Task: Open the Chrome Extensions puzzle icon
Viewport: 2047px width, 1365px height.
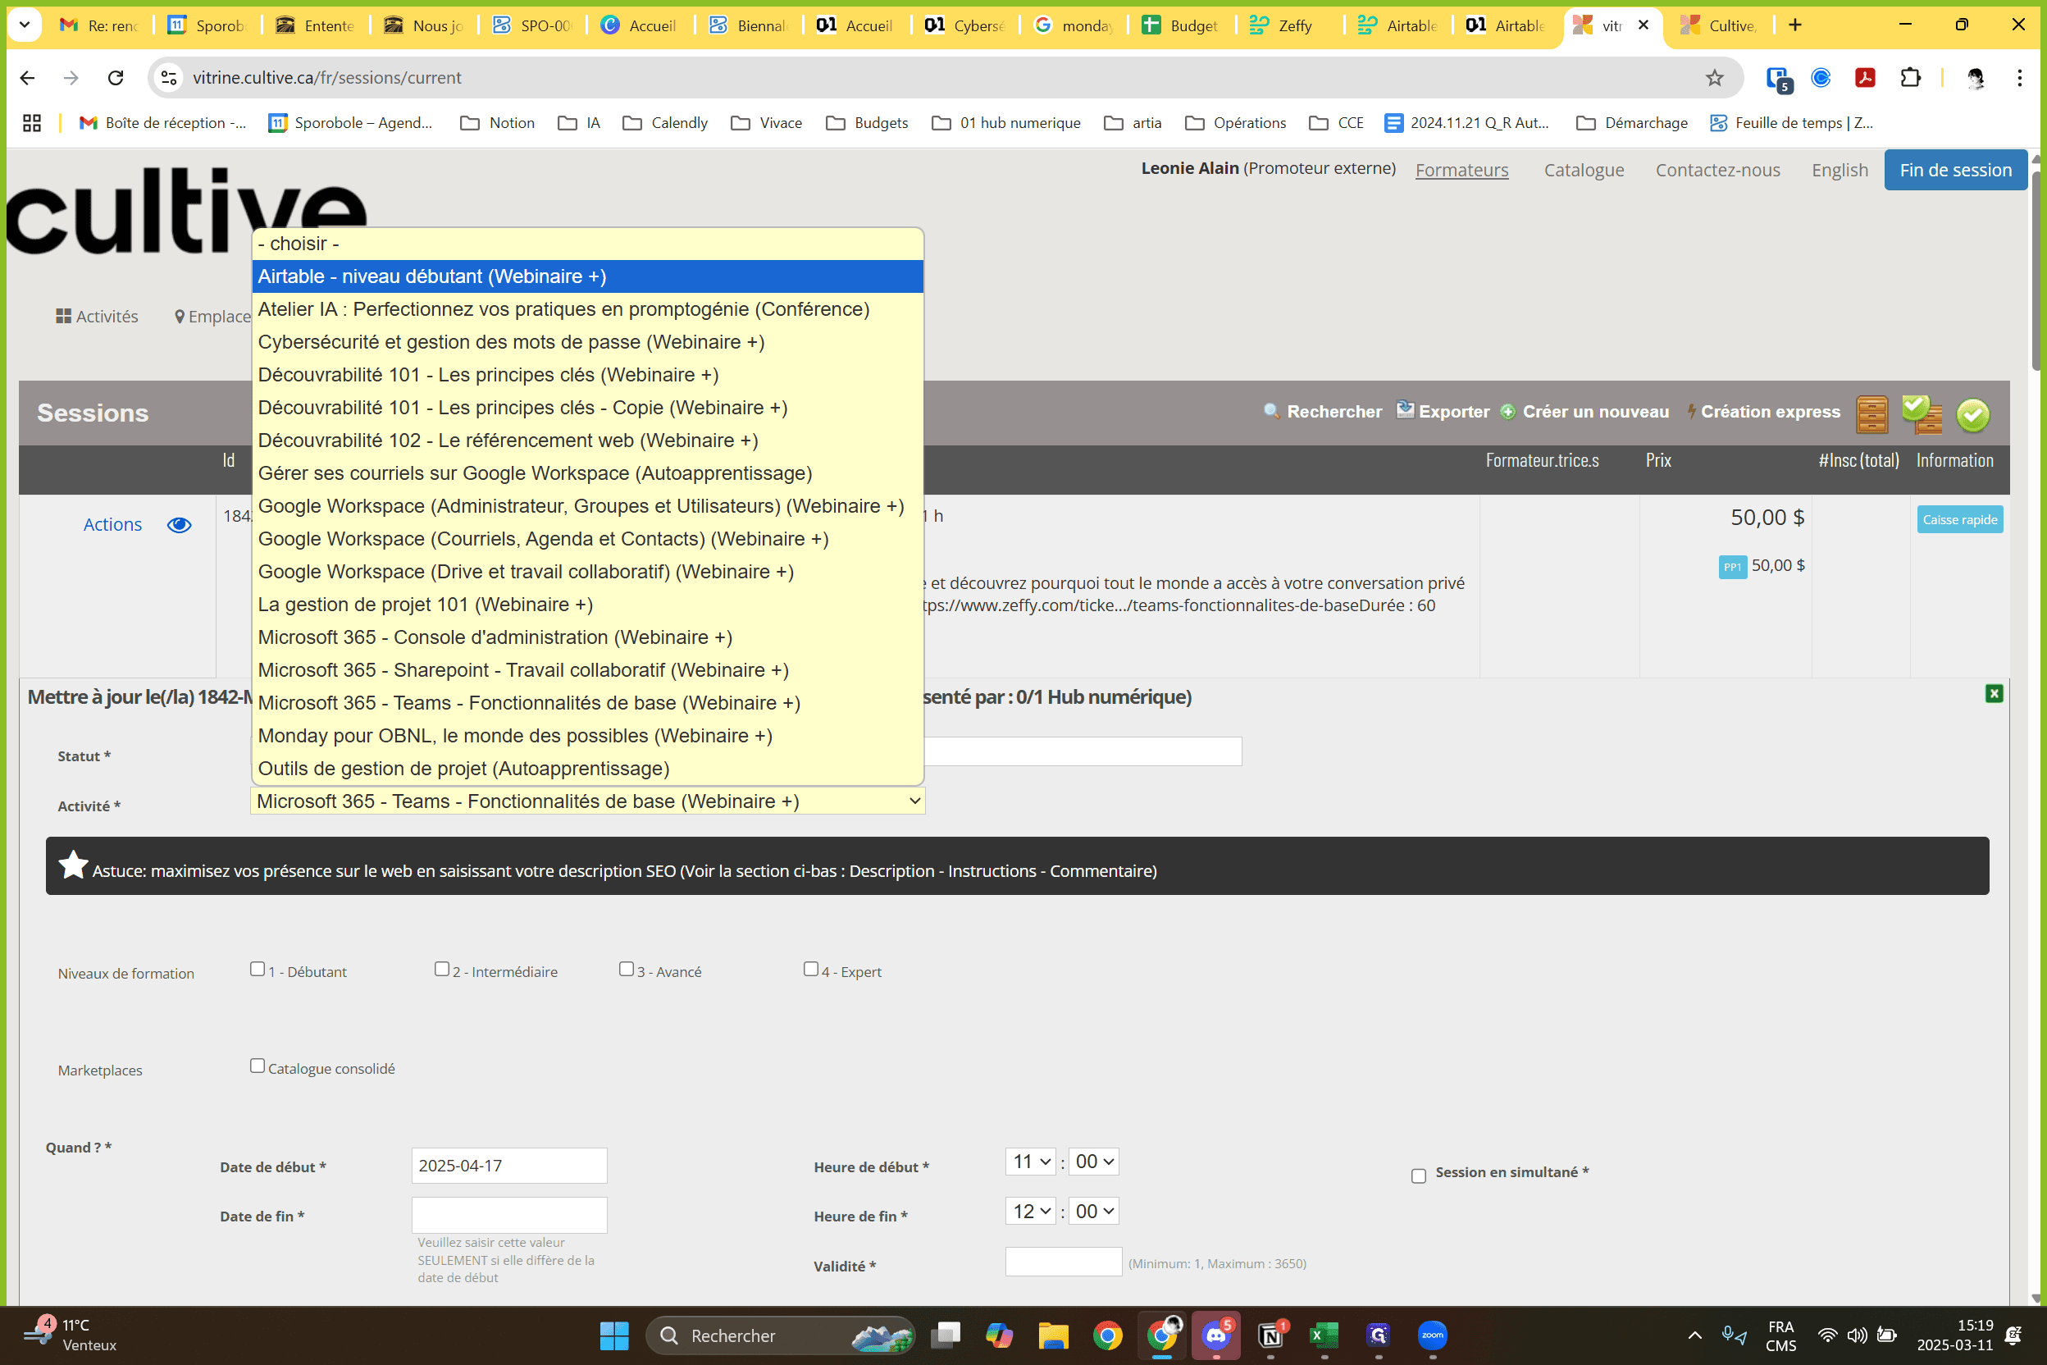Action: tap(1910, 77)
